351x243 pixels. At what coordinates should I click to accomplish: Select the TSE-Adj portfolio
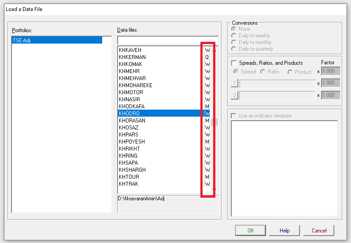pyautogui.click(x=57, y=40)
